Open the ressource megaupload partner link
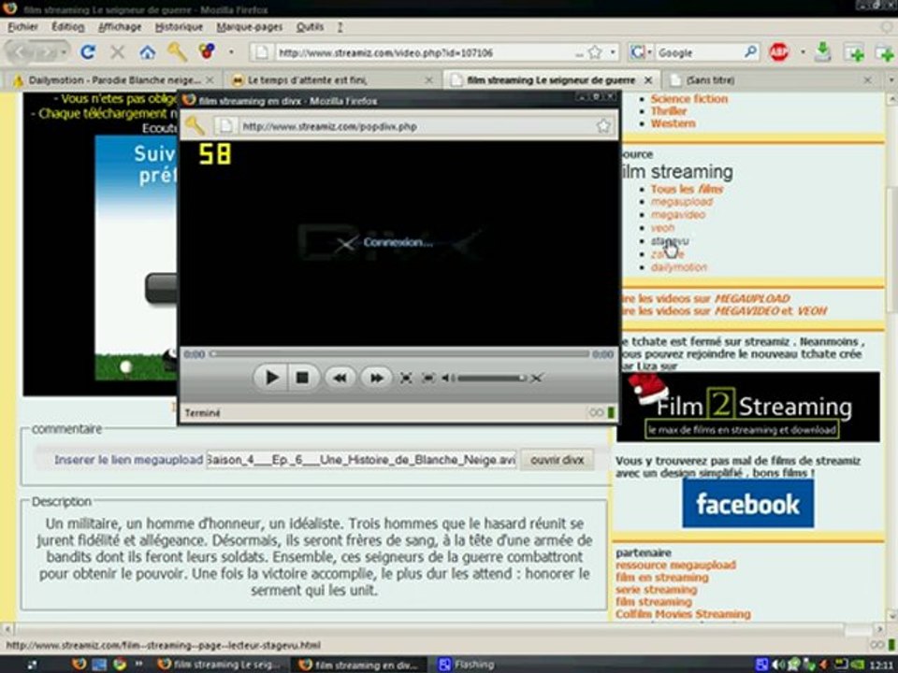The image size is (898, 673). click(x=675, y=565)
